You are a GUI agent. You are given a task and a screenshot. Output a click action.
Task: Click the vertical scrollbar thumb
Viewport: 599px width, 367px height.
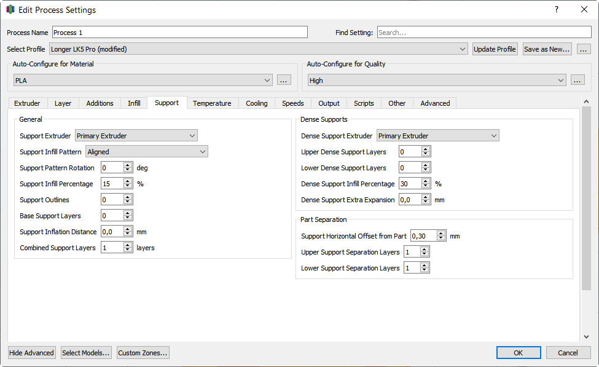click(x=586, y=198)
